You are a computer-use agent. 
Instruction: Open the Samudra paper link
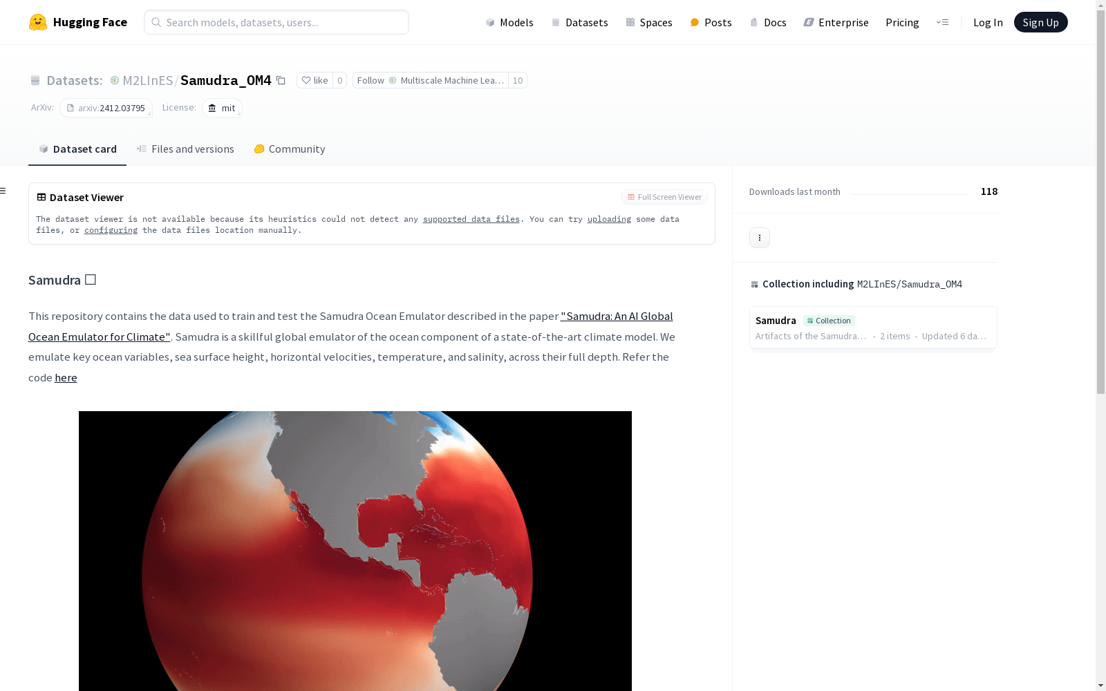[350, 326]
